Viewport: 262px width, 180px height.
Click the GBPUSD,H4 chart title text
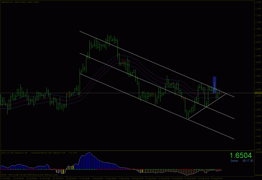[x=6, y=3]
